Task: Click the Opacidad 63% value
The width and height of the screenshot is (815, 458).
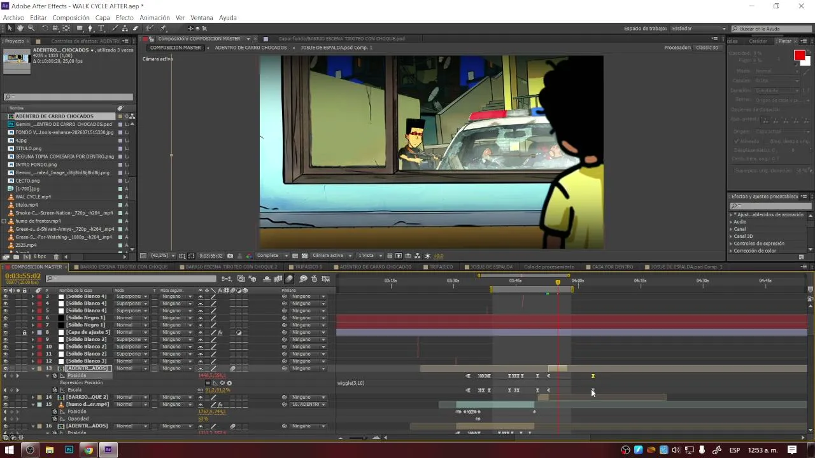Action: point(203,419)
